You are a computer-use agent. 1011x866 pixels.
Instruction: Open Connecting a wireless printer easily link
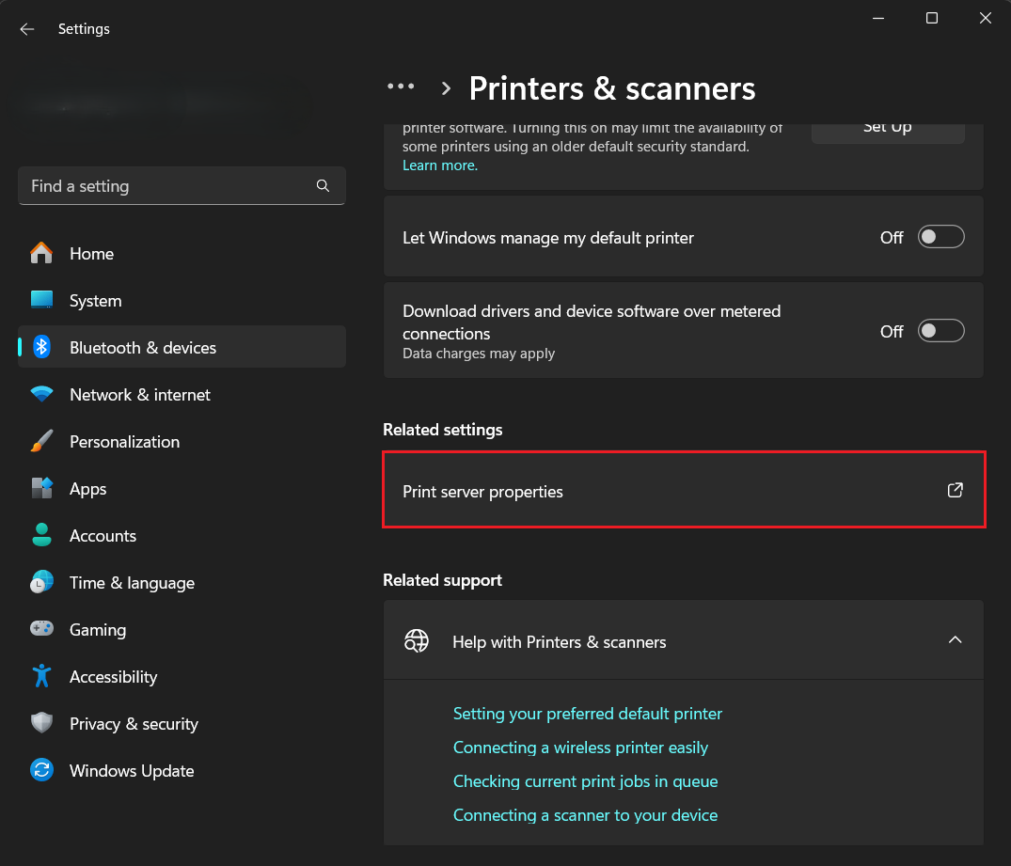click(580, 748)
